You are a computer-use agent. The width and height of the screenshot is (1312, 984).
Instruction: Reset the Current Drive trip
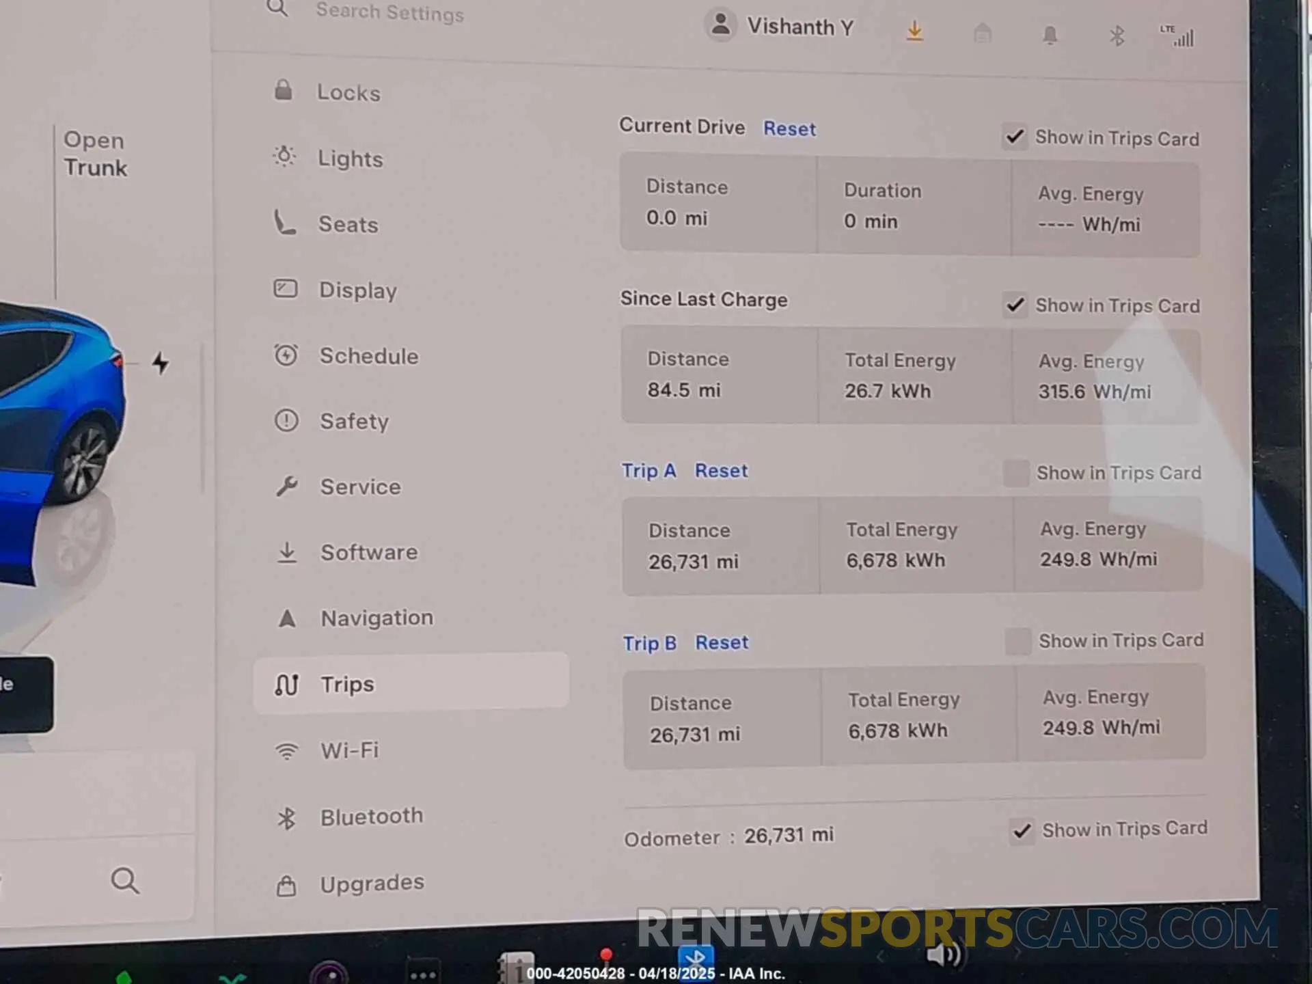(789, 128)
